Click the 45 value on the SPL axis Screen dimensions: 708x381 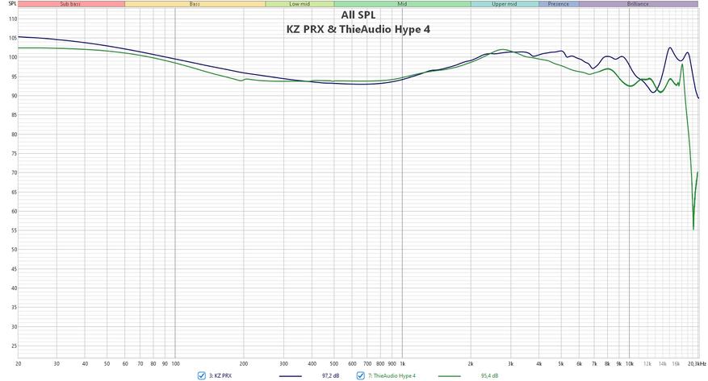click(14, 269)
